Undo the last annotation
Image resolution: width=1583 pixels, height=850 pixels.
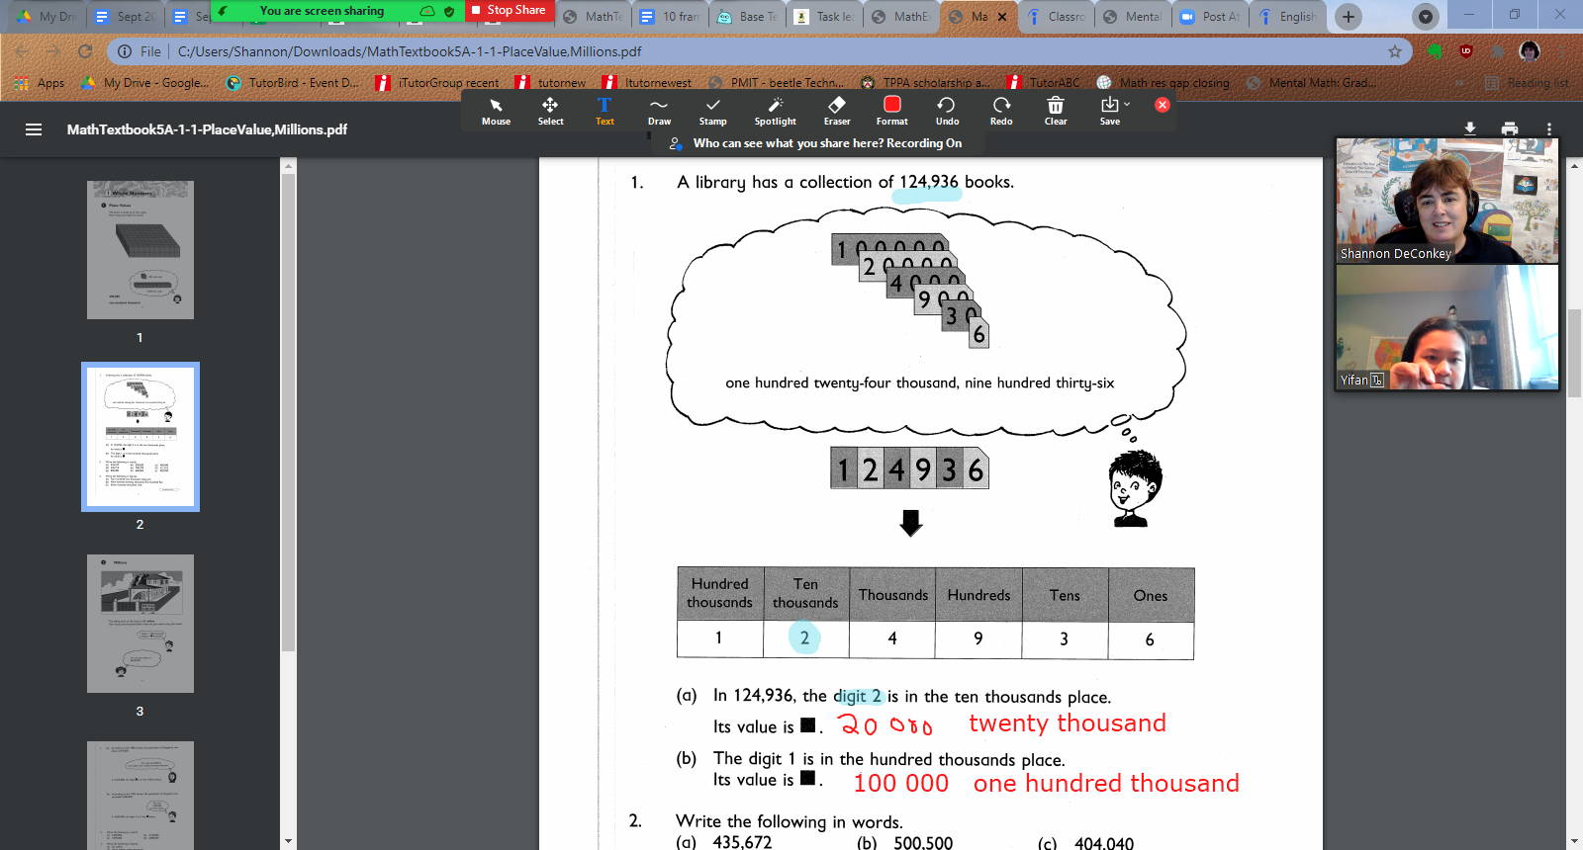click(947, 111)
